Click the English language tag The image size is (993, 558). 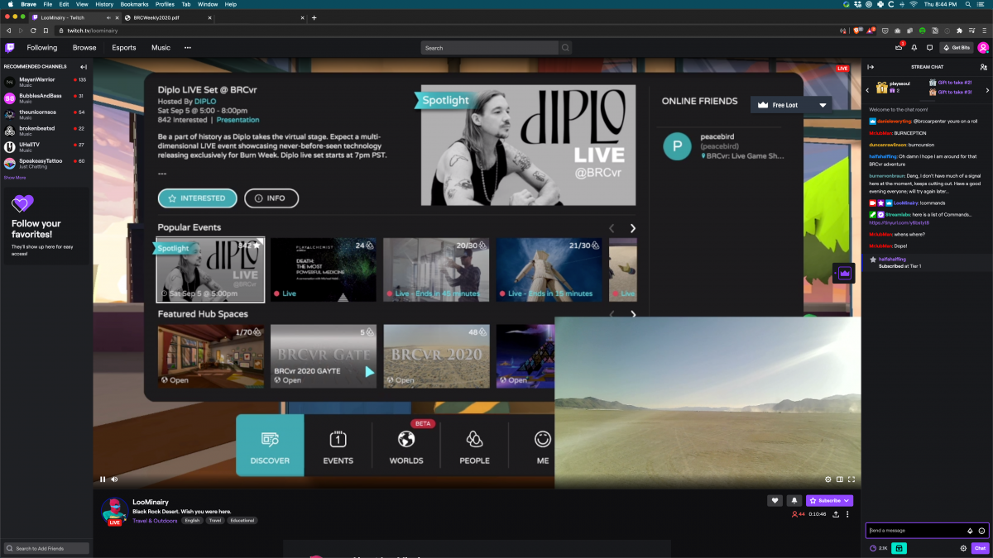click(192, 521)
